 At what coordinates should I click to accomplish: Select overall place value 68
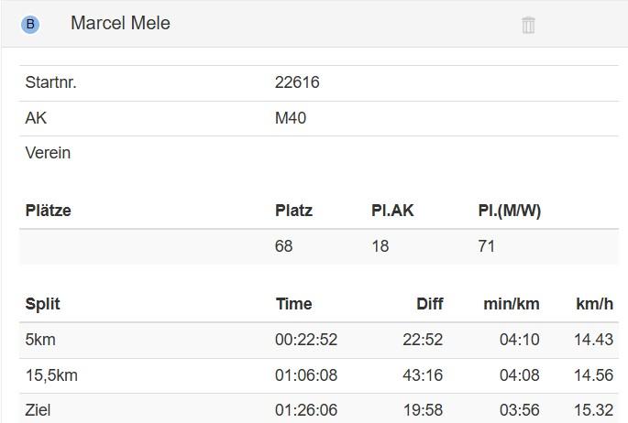284,246
